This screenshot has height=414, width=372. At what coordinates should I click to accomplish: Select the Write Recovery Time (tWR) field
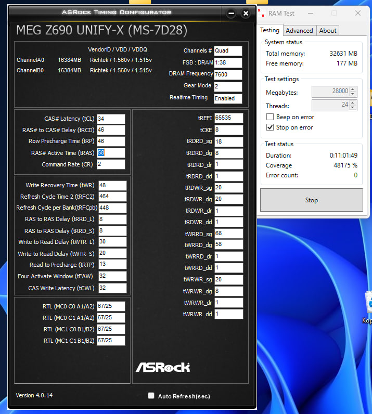point(112,186)
